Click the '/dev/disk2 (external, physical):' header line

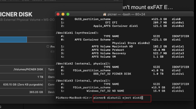83,64
